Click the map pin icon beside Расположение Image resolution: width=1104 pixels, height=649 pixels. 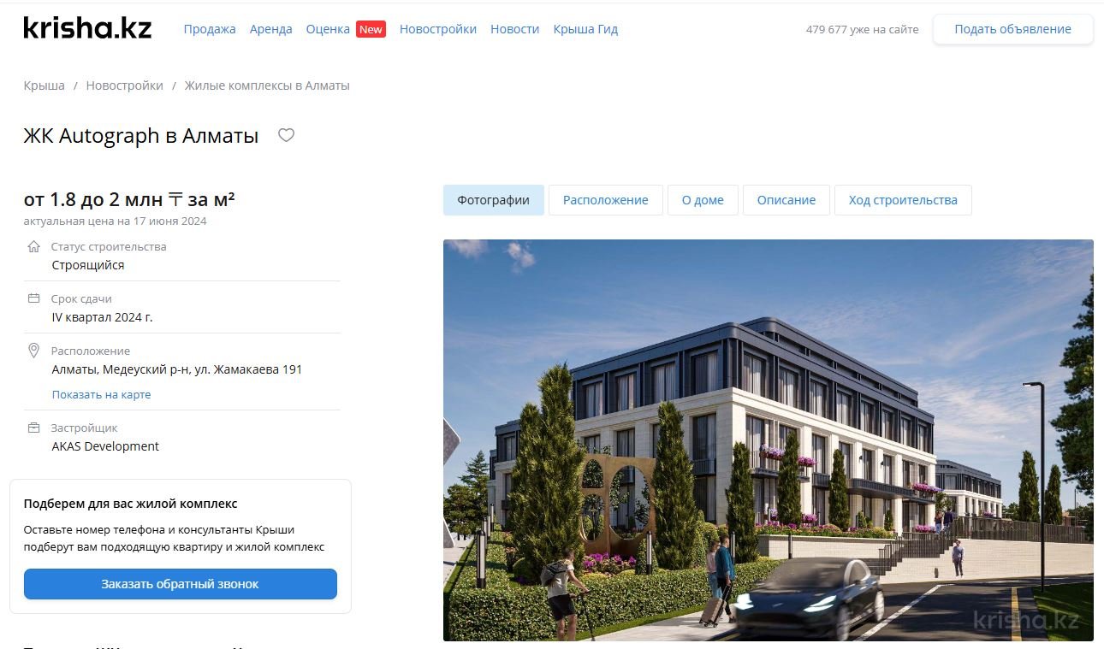34,351
